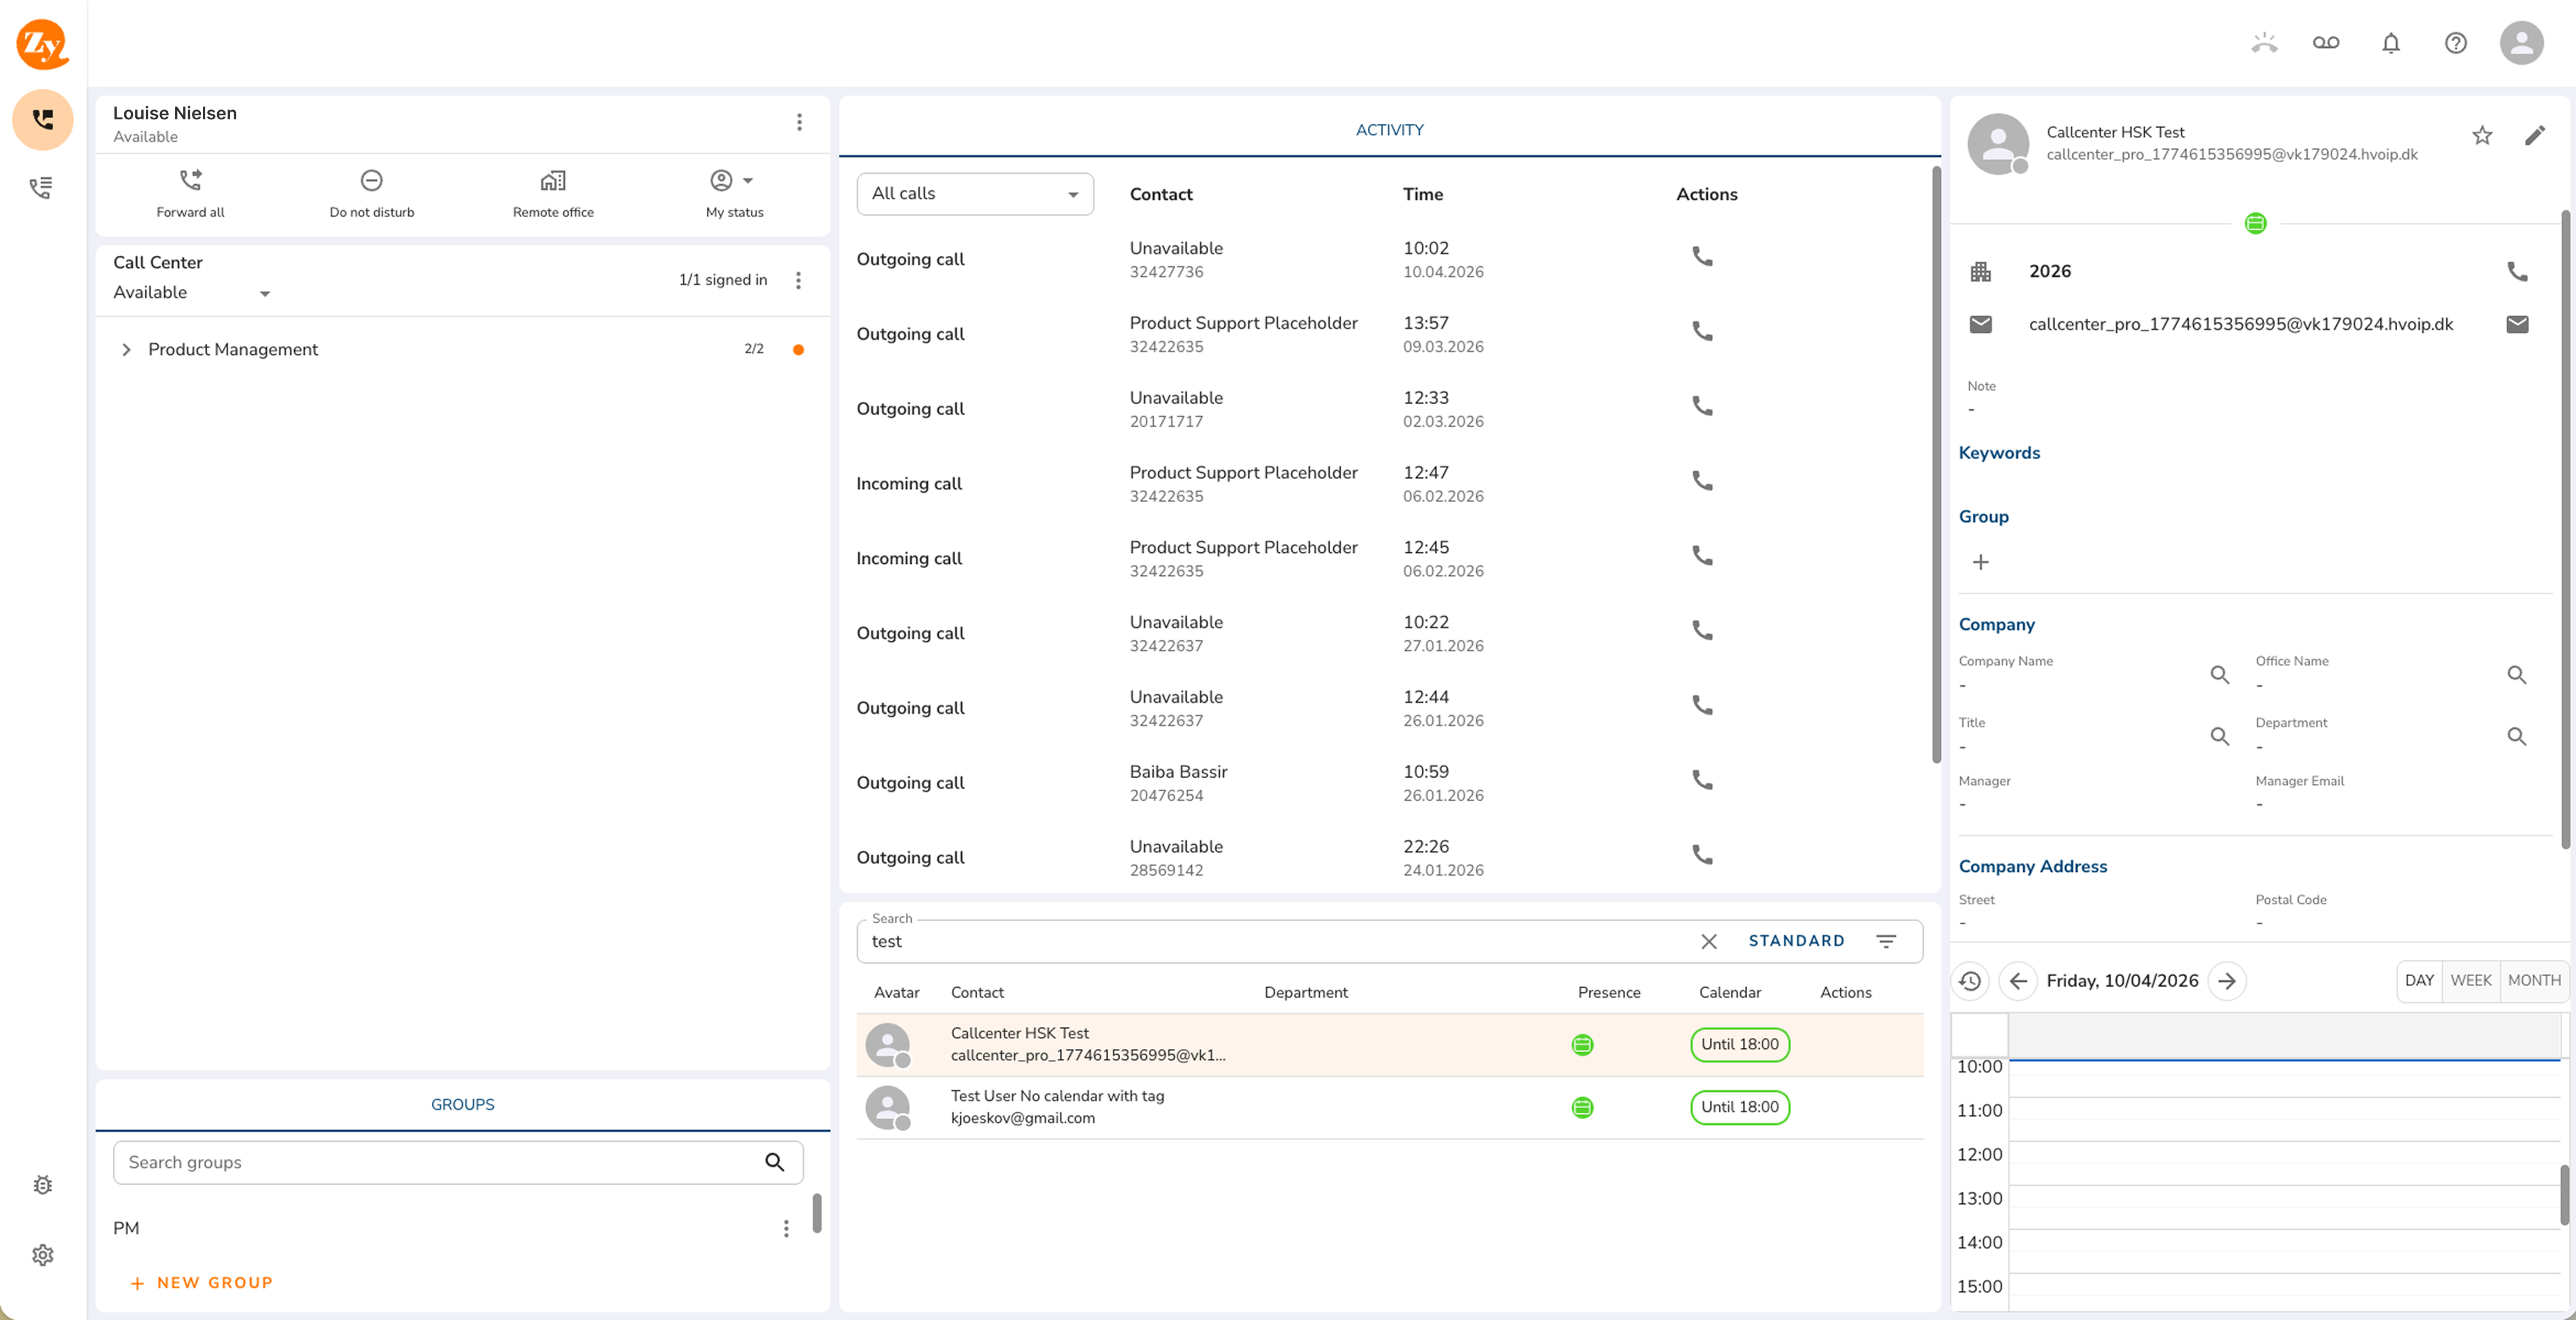The height and width of the screenshot is (1320, 2576).
Task: Edit contact with pencil icon
Action: coord(2534,135)
